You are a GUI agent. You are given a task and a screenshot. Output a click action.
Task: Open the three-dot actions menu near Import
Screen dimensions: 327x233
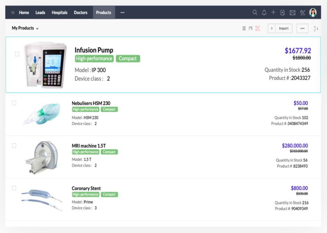(x=302, y=28)
